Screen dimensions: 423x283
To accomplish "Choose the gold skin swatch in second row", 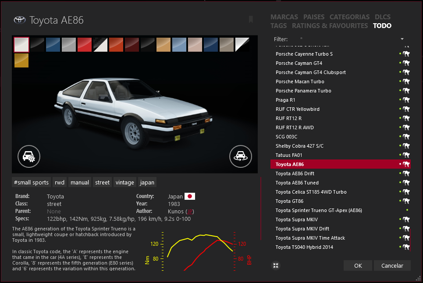I will point(21,60).
